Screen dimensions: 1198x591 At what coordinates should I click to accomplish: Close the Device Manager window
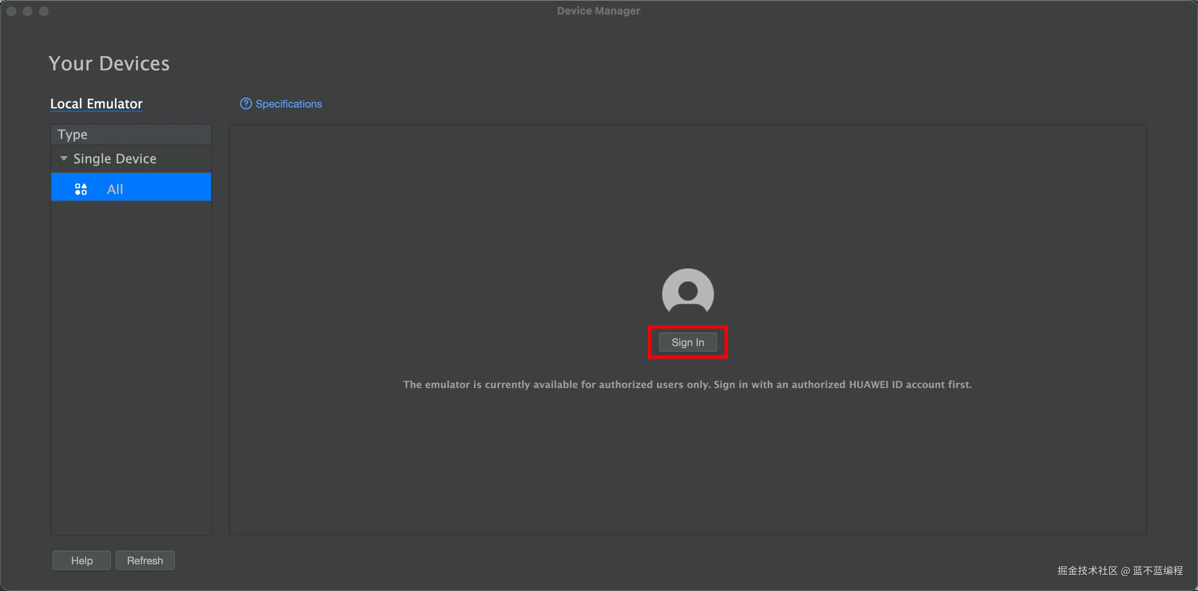(12, 11)
